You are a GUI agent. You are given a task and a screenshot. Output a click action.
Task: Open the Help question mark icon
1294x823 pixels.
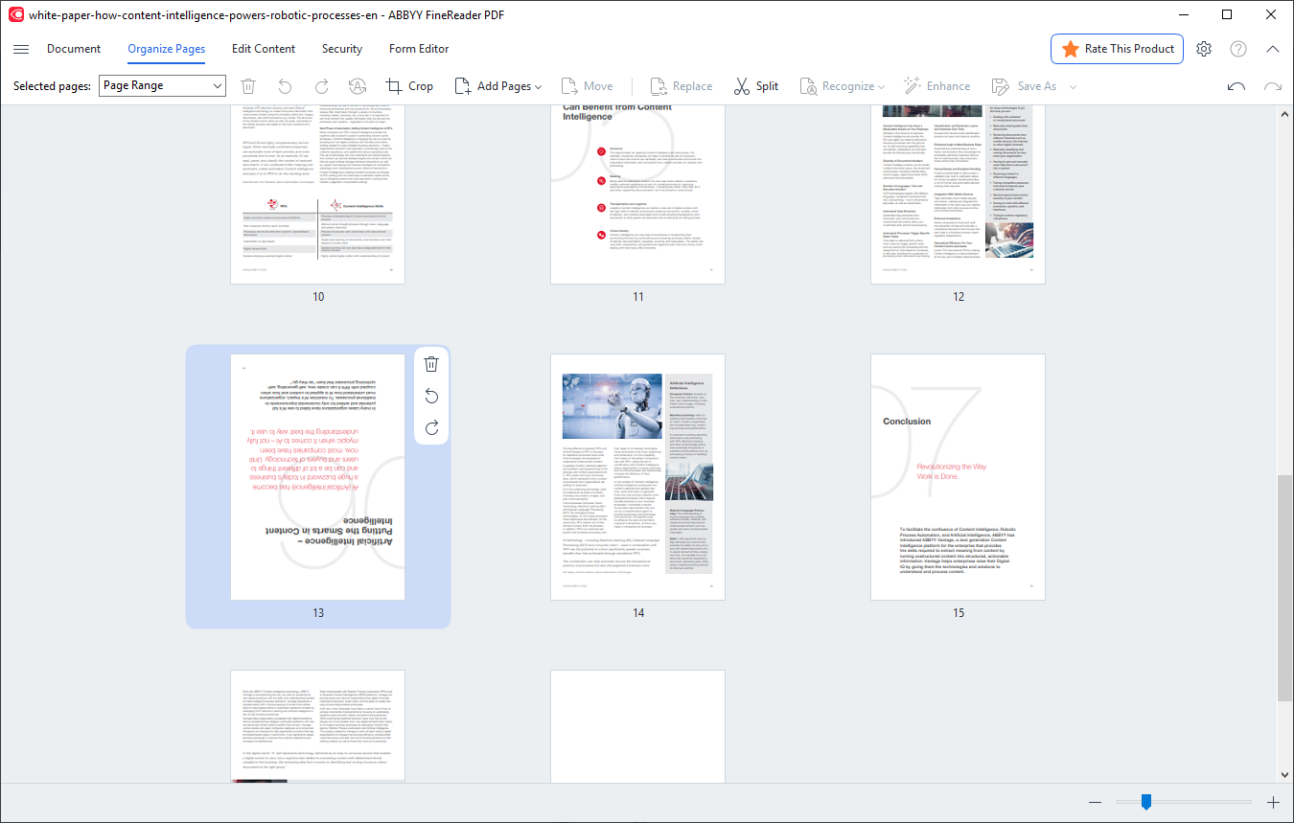(1238, 49)
